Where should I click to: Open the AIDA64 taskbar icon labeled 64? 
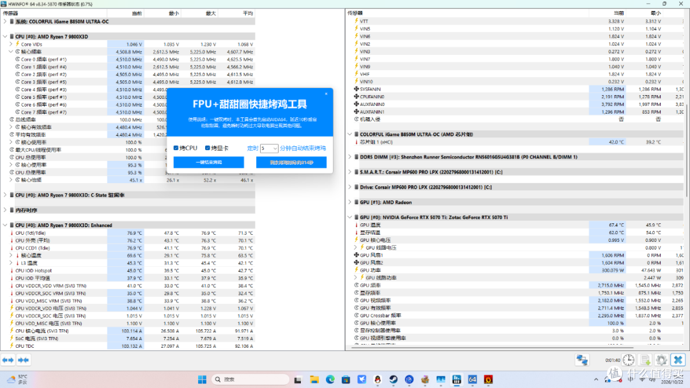473,379
